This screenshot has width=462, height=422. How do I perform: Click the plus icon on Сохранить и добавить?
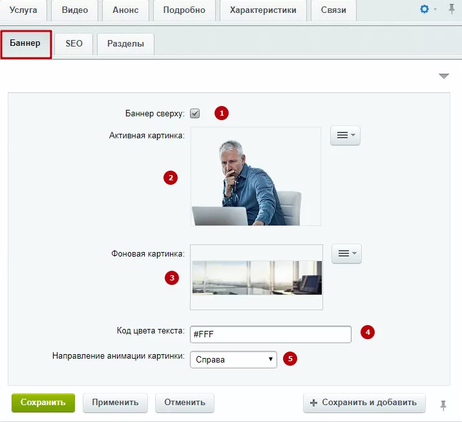pyautogui.click(x=313, y=403)
